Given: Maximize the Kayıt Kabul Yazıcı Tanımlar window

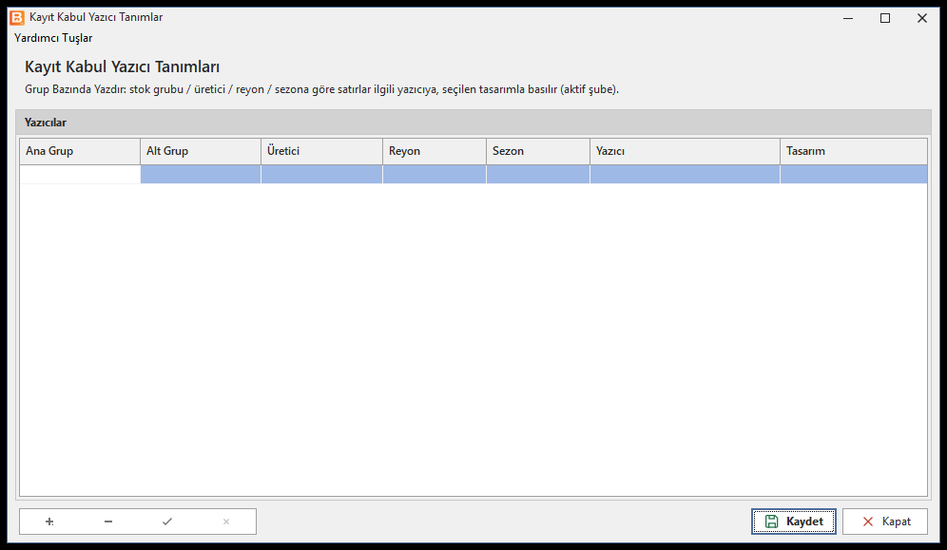Looking at the screenshot, I should coord(885,18).
